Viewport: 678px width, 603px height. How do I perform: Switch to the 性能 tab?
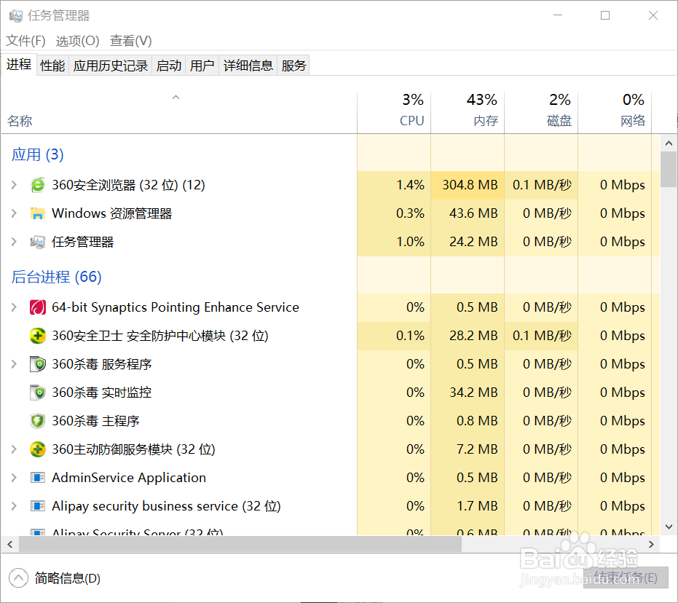click(x=52, y=66)
